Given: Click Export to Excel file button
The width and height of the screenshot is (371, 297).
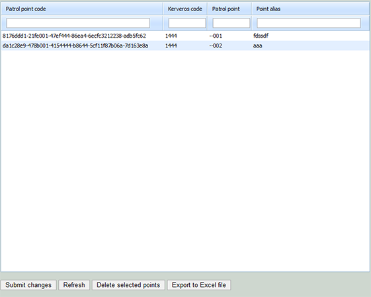Looking at the screenshot, I should pos(199,285).
